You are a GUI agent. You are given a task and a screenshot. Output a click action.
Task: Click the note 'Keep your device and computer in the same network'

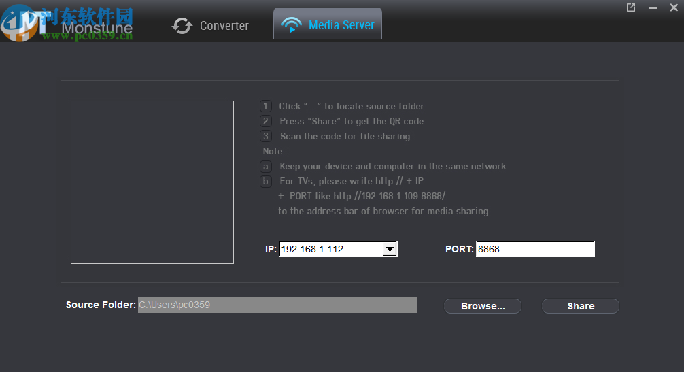pos(392,166)
